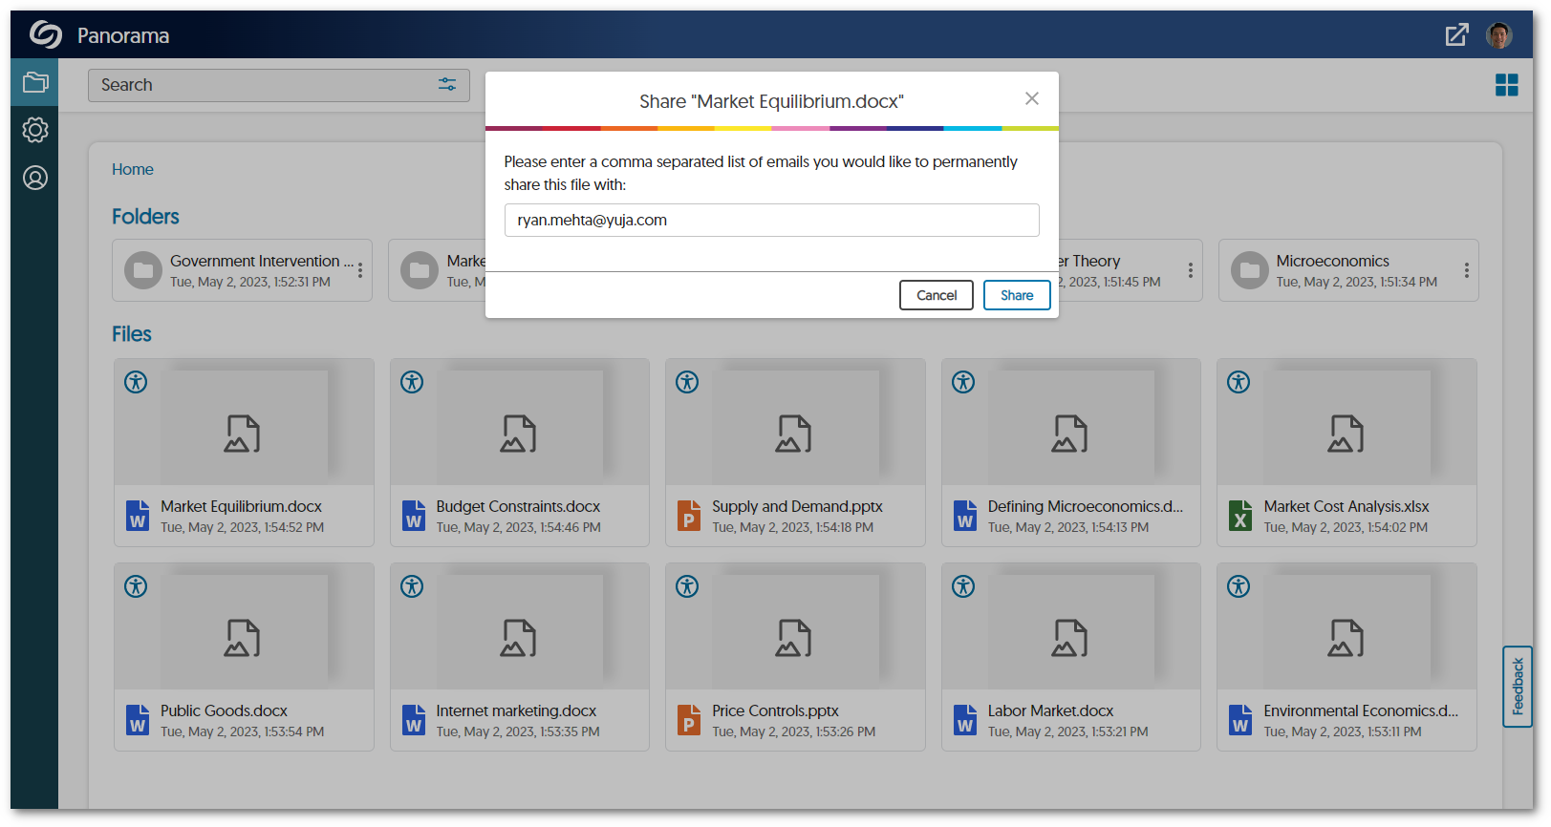Open the user account icon in the sidebar
This screenshot has height=827, width=1551.
tap(35, 178)
